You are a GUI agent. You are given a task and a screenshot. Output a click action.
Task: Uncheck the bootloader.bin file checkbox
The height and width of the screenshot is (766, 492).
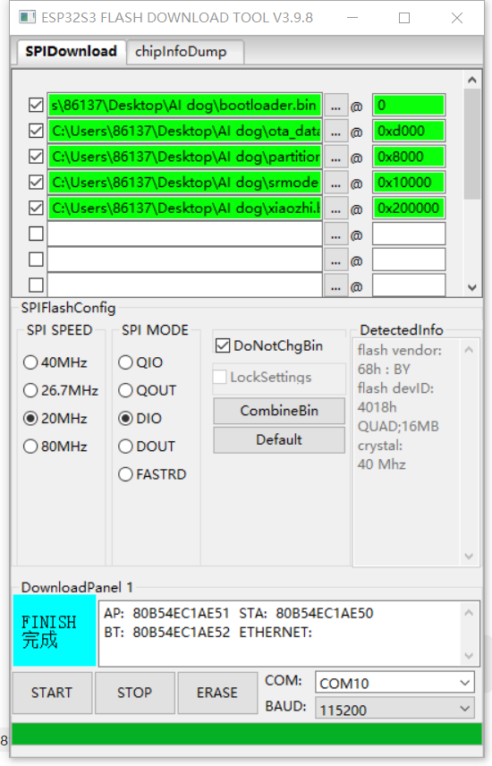click(36, 105)
